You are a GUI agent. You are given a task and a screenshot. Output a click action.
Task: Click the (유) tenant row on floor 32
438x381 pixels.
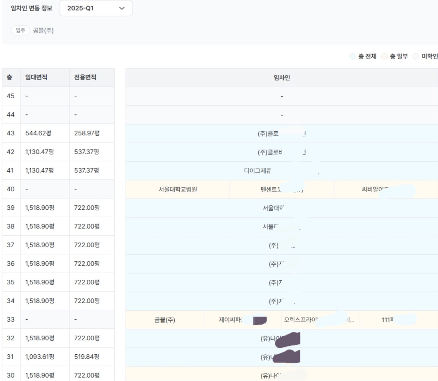[282, 338]
